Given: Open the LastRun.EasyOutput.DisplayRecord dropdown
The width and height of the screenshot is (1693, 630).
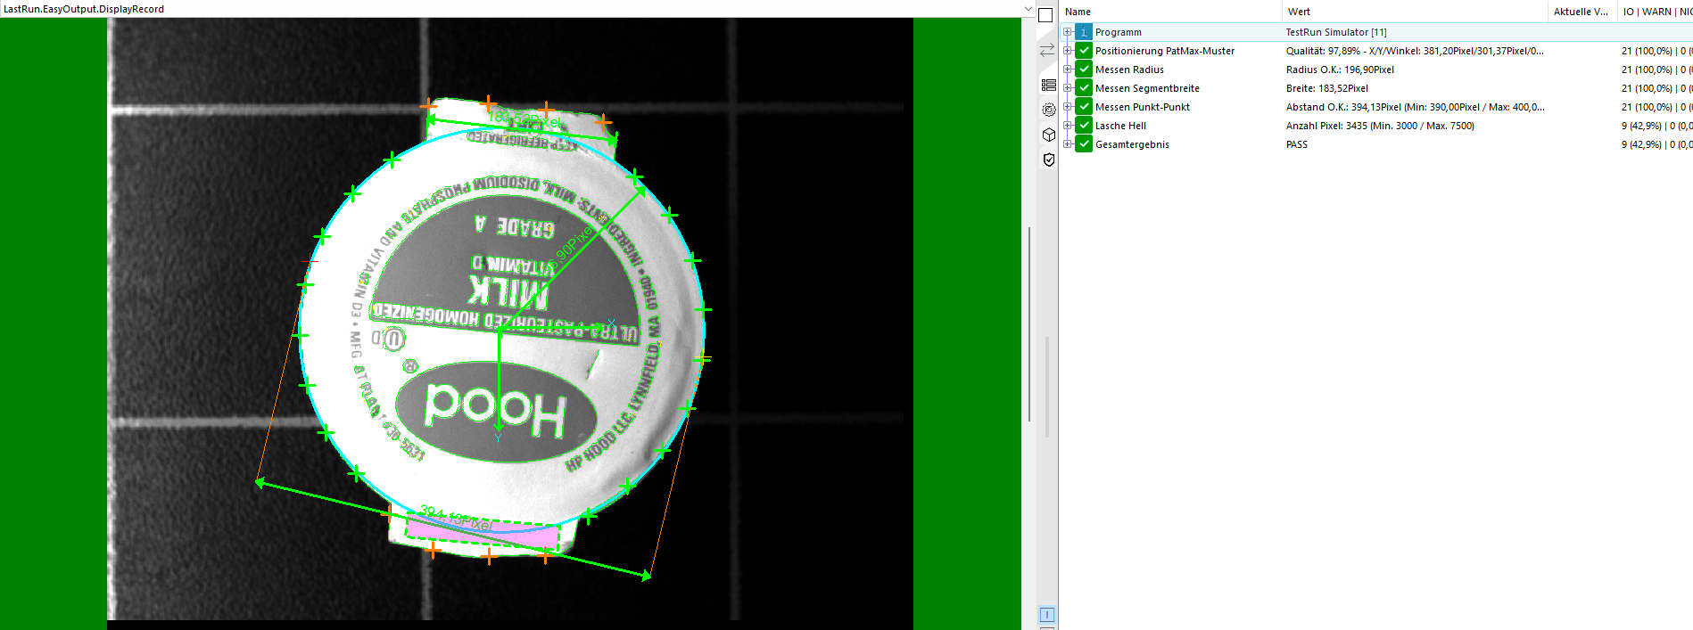Looking at the screenshot, I should (1028, 9).
